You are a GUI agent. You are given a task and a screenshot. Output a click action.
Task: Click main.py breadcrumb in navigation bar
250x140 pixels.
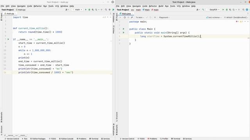[21, 10]
